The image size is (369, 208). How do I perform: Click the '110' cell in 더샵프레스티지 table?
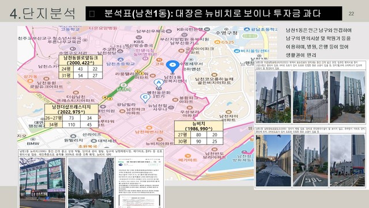tap(71, 125)
